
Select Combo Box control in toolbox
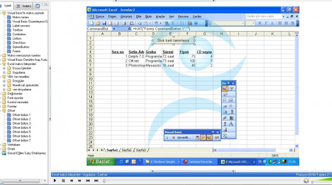(x=231, y=112)
